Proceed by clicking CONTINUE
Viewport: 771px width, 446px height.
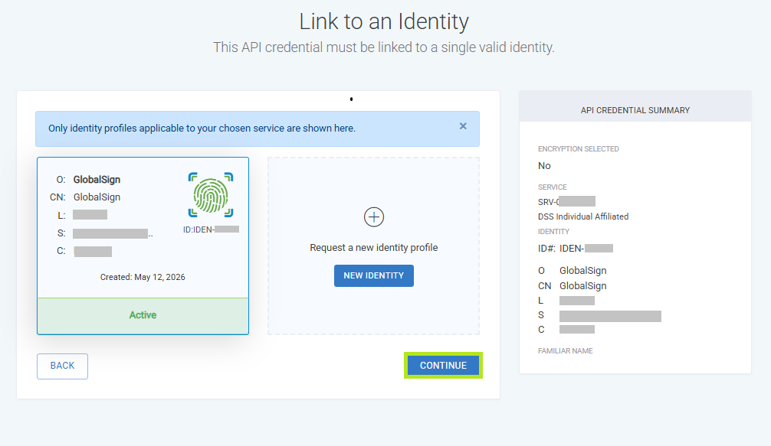click(443, 366)
